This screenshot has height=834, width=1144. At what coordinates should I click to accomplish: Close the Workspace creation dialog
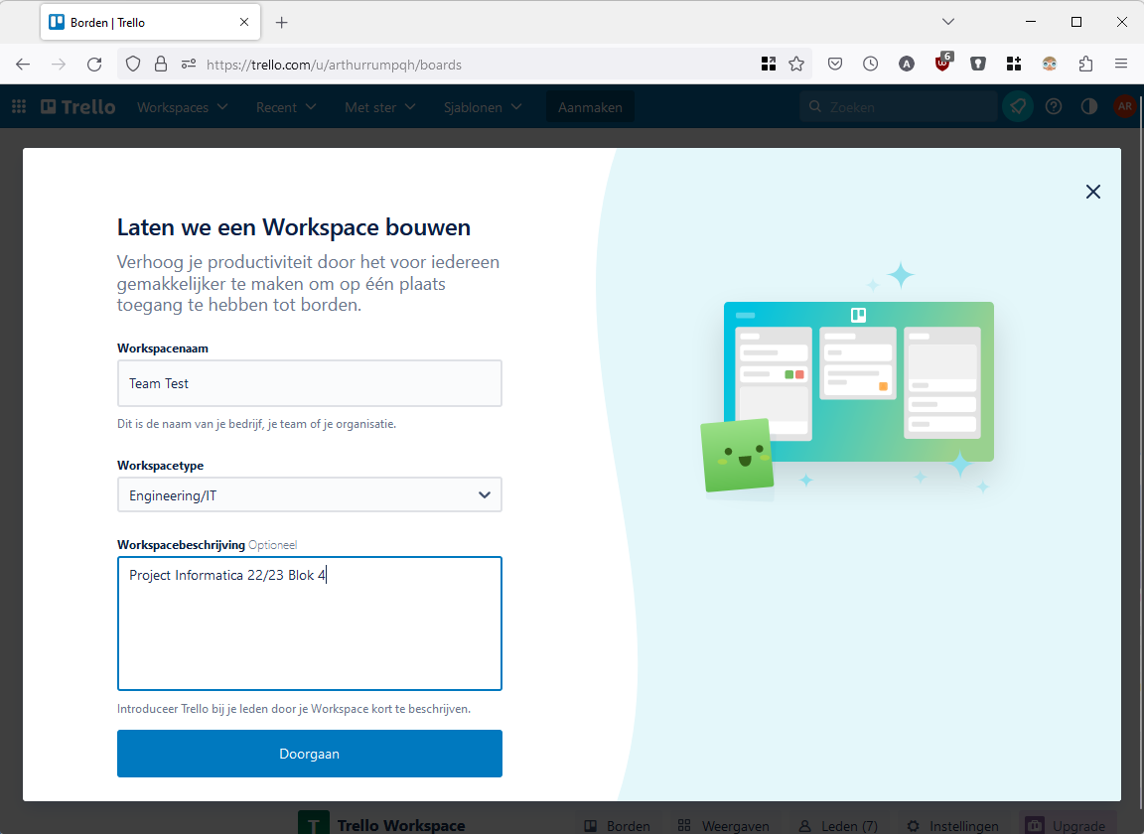click(1092, 192)
